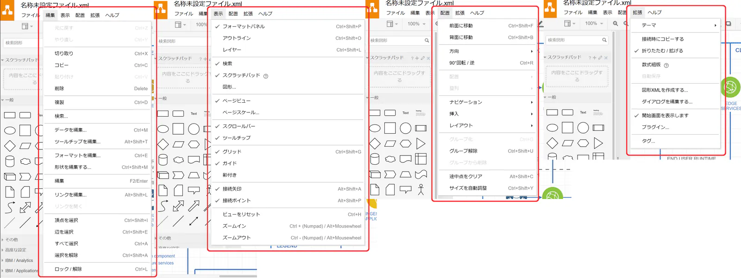Select the callout shape beside the 表示 menu

tap(194, 190)
